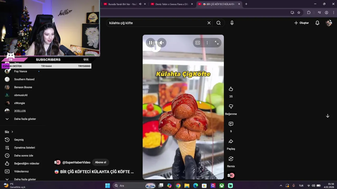Open Microsoft Edge from the taskbar

point(195,186)
